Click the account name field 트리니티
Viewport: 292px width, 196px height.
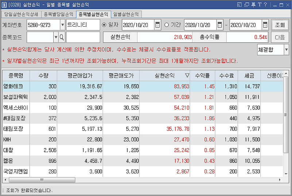point(83,25)
